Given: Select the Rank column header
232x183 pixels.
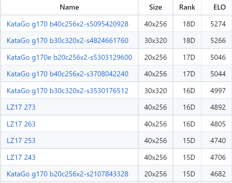Looking at the screenshot, I should (187, 7).
